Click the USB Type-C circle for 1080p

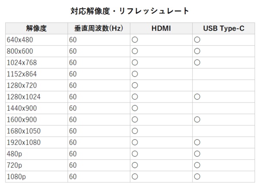pos(197,176)
